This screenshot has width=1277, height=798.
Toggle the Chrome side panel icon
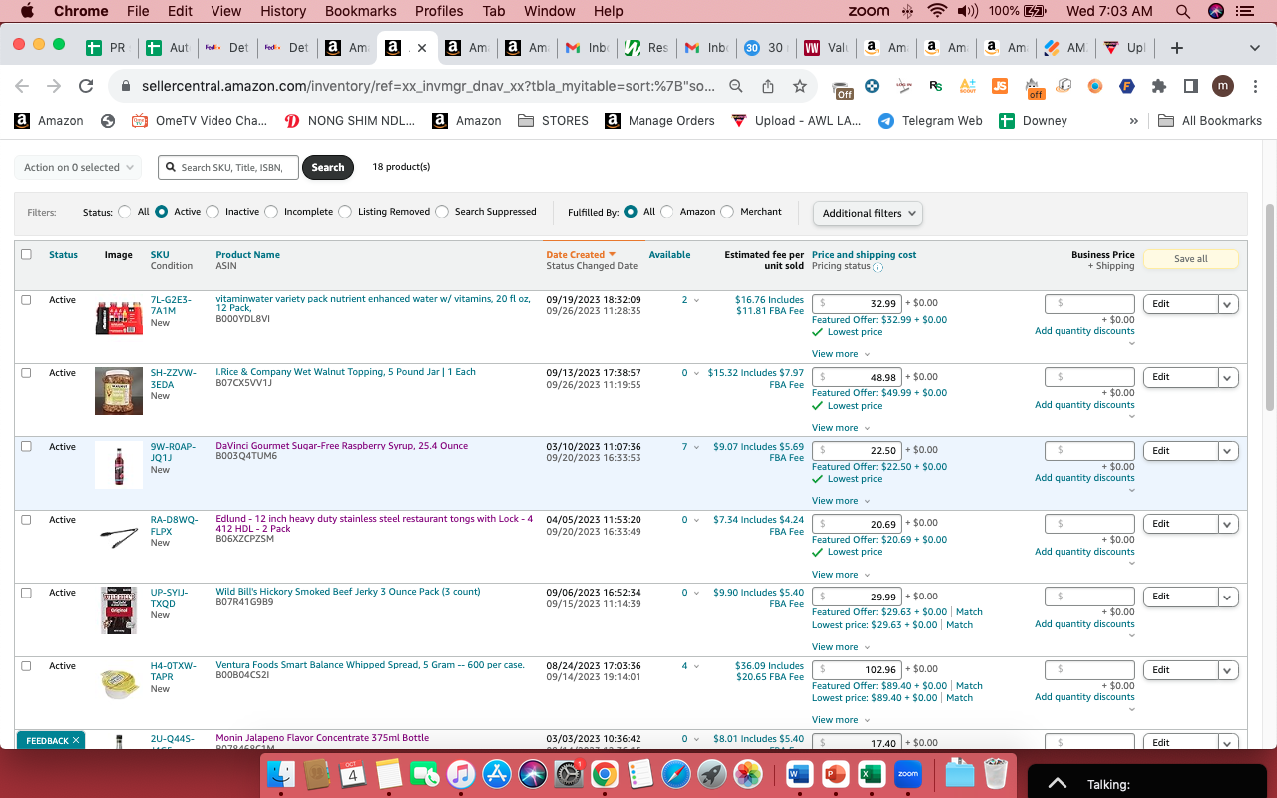(1191, 86)
